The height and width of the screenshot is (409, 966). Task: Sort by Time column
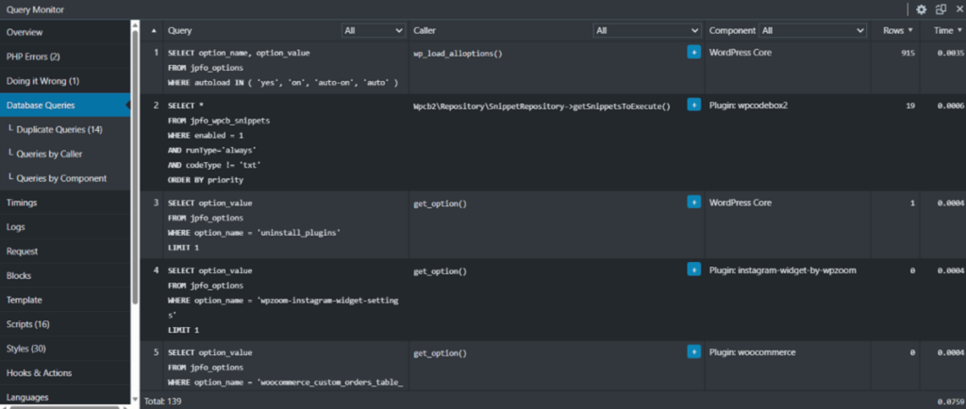(x=947, y=31)
